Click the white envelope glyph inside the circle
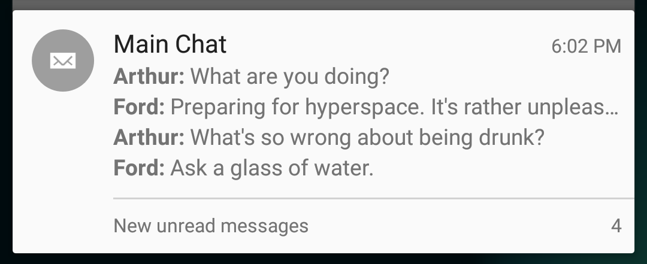The image size is (647, 264). (x=63, y=60)
